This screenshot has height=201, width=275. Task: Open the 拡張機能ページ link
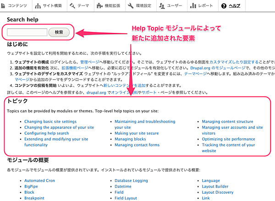click(x=75, y=68)
